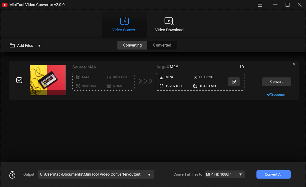Click the edit target format pencil icon

[242, 66]
